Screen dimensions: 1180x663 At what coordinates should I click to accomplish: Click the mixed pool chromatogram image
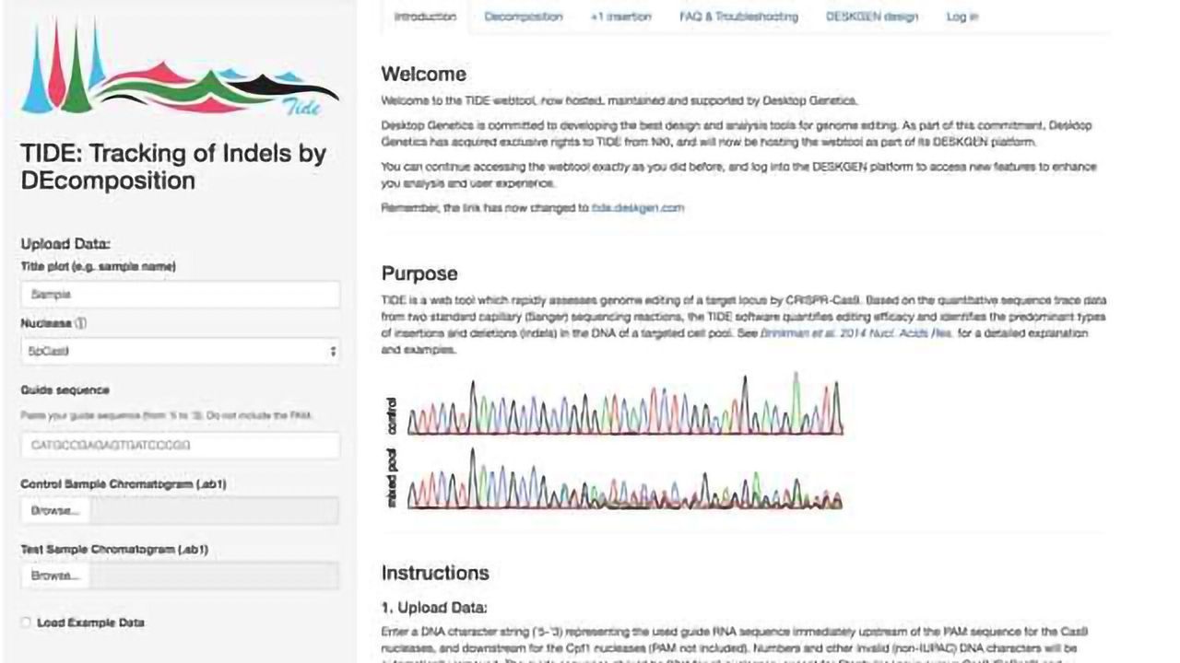(x=613, y=479)
